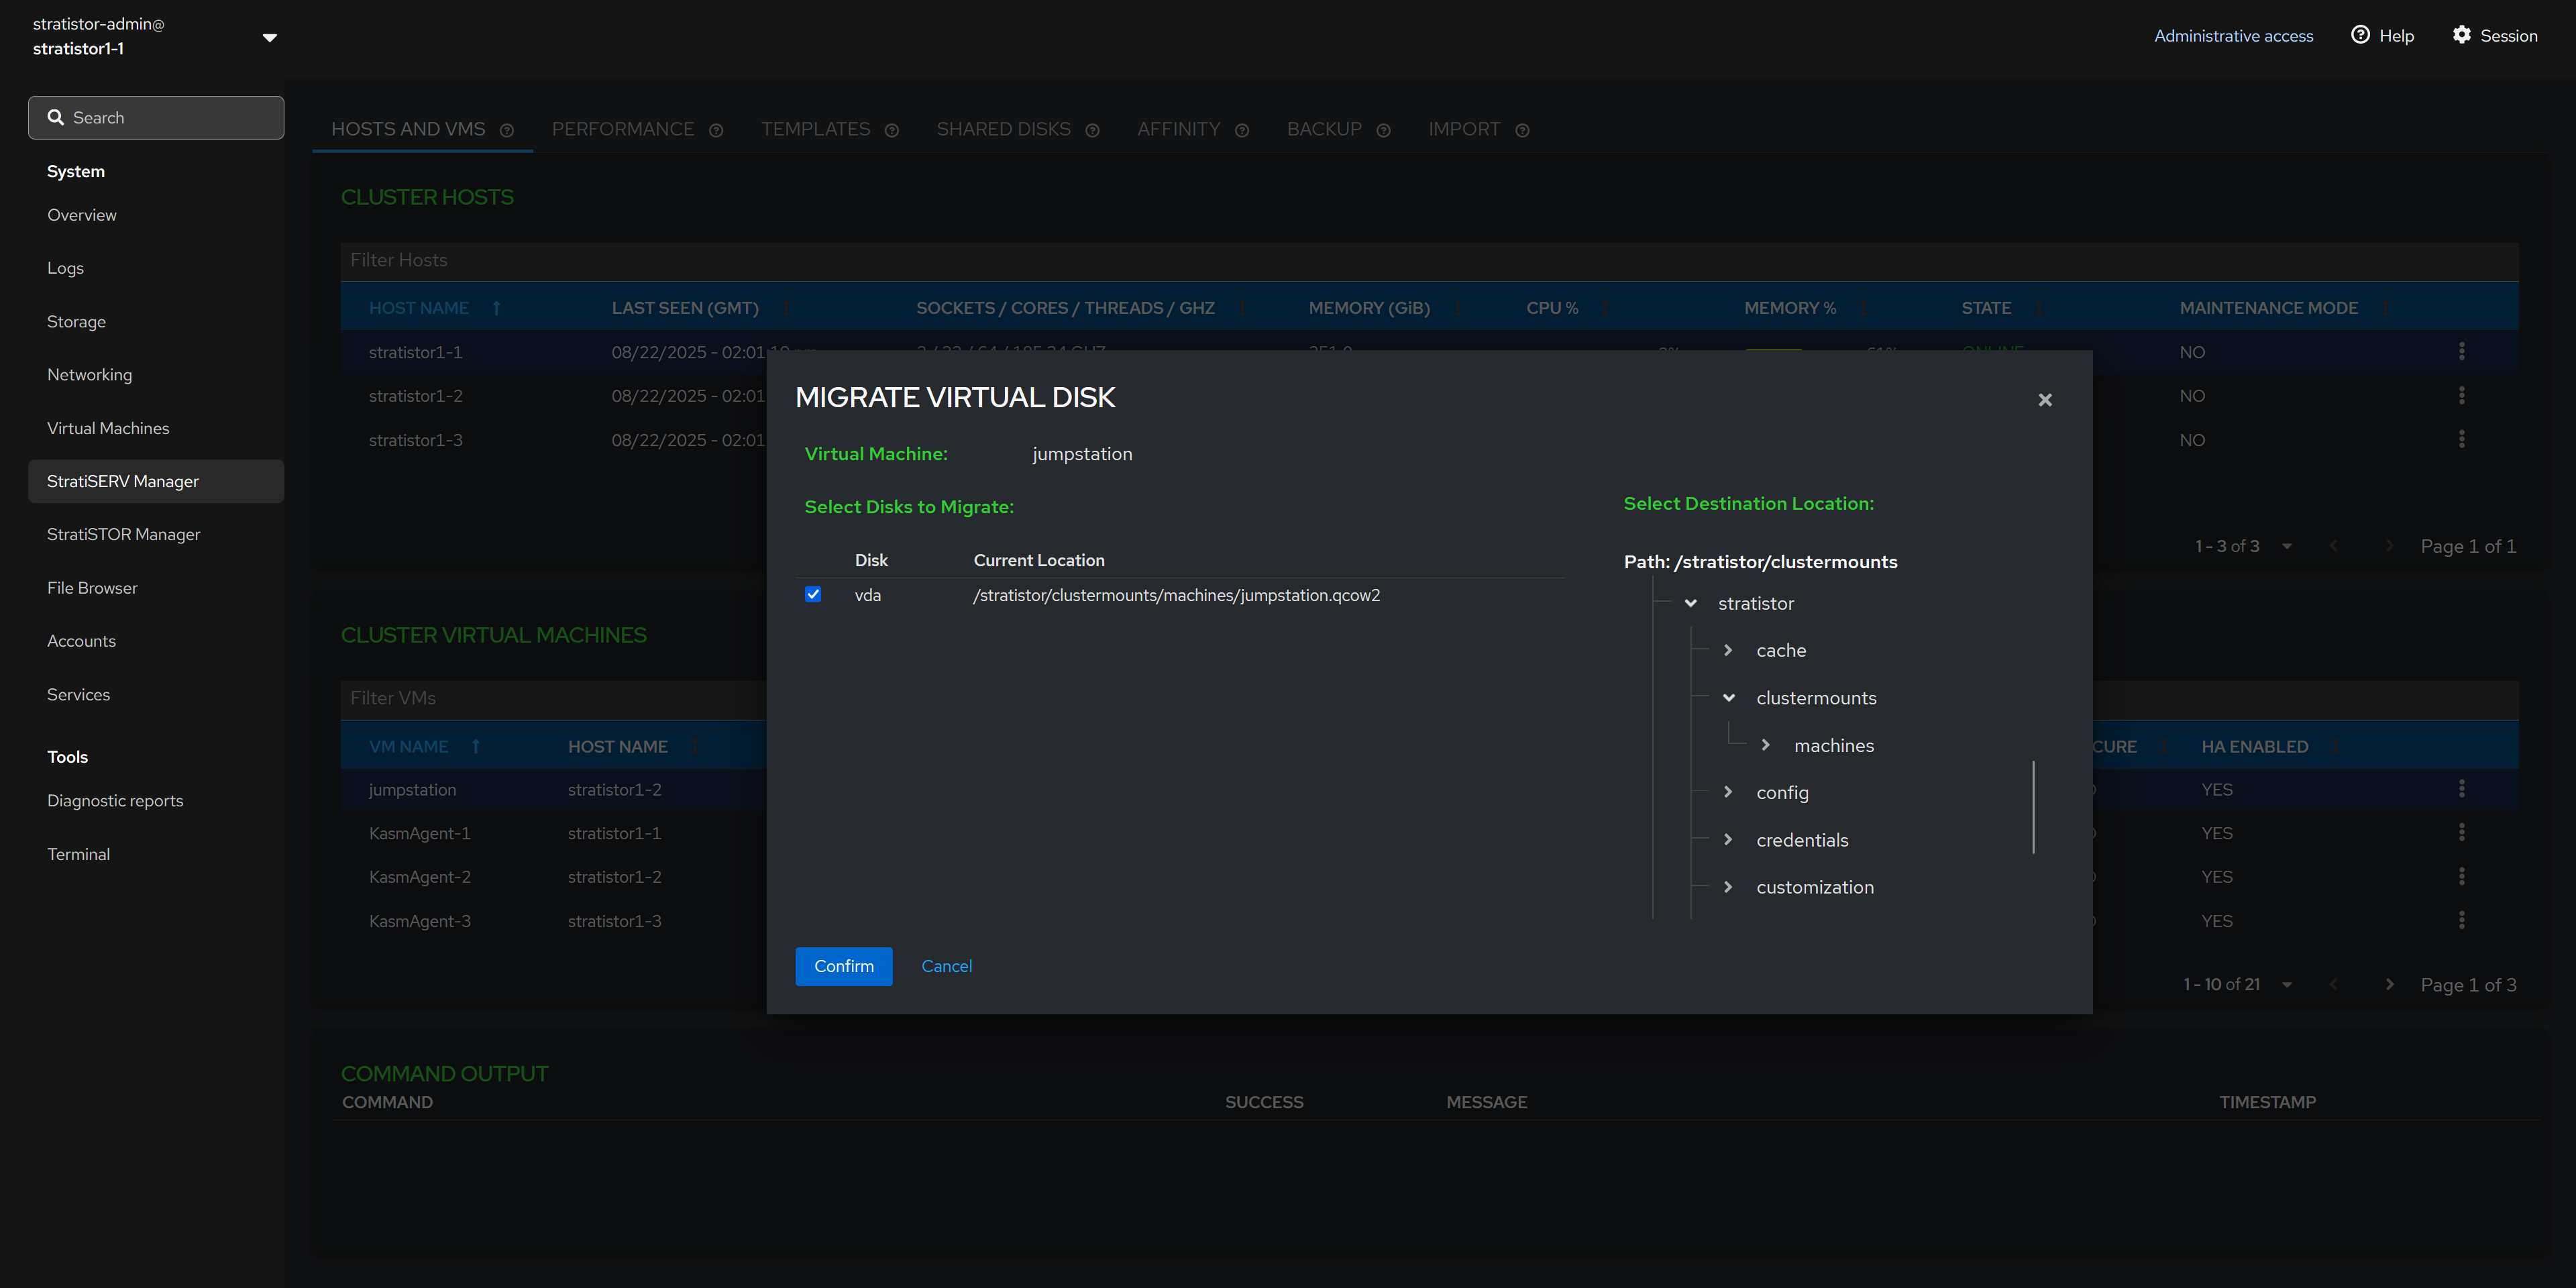The image size is (2576, 1288).
Task: Close the Migrate Virtual Disk dialog
Action: point(2045,400)
